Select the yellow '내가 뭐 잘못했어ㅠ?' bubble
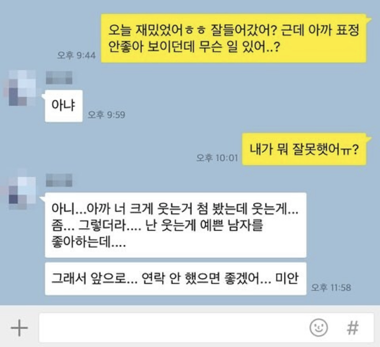Image resolution: width=380 pixels, height=347 pixels. [x=304, y=149]
